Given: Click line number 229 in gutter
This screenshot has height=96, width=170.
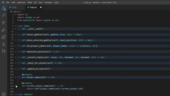Looking at the screenshot, I should coord(12,89).
